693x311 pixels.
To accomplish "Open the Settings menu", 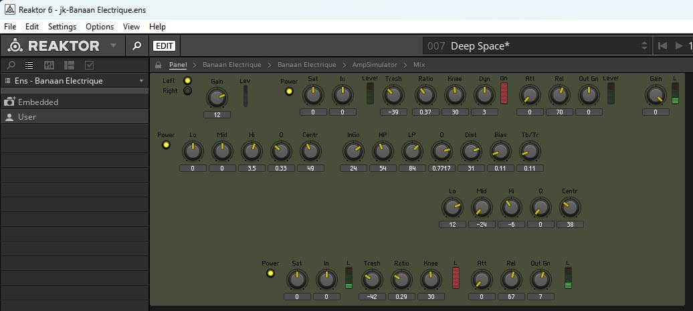I will click(62, 27).
